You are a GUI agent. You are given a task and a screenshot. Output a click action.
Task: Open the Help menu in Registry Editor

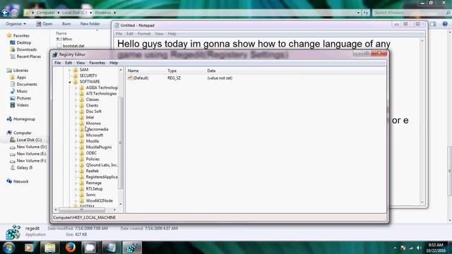click(114, 63)
